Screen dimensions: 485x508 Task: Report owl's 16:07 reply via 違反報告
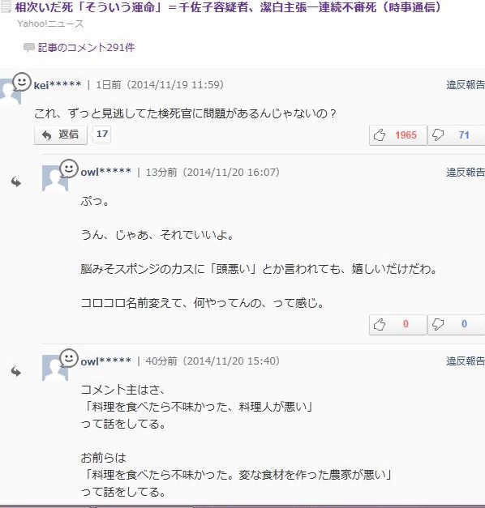[466, 172]
